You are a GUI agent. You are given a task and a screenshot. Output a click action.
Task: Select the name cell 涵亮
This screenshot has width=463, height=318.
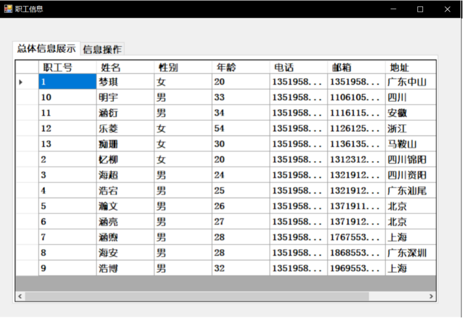click(x=125, y=222)
